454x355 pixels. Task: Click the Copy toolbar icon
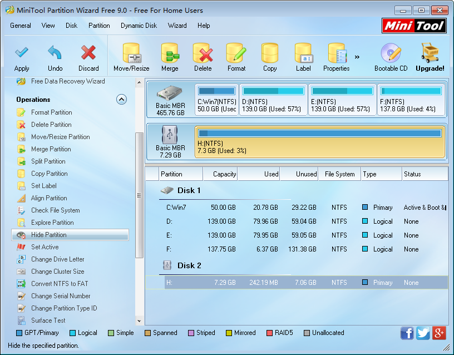click(x=270, y=53)
